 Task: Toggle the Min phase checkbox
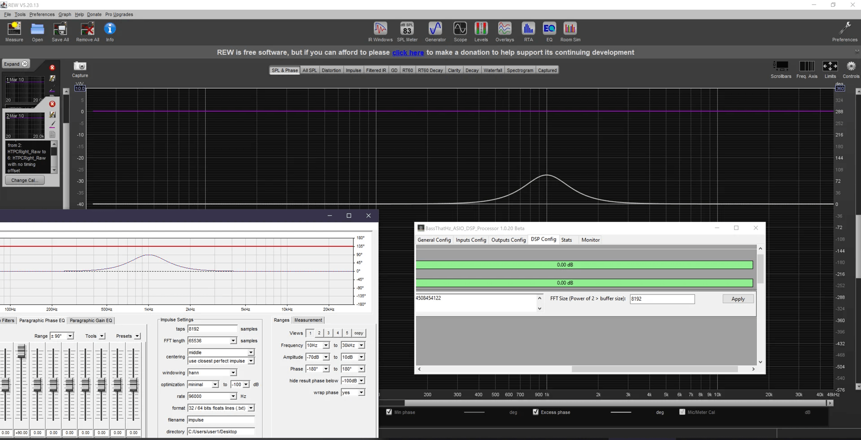pyautogui.click(x=389, y=412)
